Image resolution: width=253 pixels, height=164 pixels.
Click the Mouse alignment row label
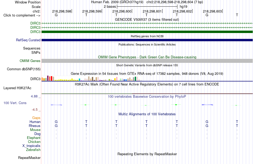coord(35,130)
